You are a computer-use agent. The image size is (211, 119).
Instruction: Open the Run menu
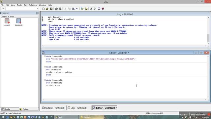[25, 5]
